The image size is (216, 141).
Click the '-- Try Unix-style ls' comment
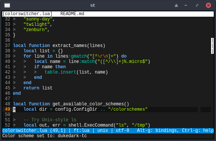(50, 120)
